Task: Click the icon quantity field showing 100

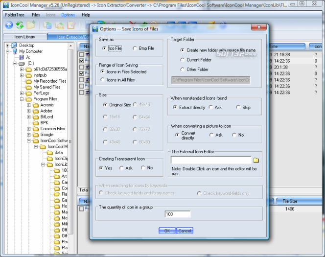Action: (178, 214)
